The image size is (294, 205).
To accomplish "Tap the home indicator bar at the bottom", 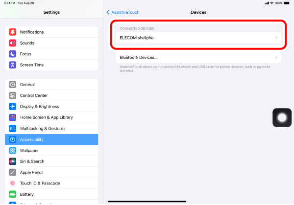I will (147, 202).
